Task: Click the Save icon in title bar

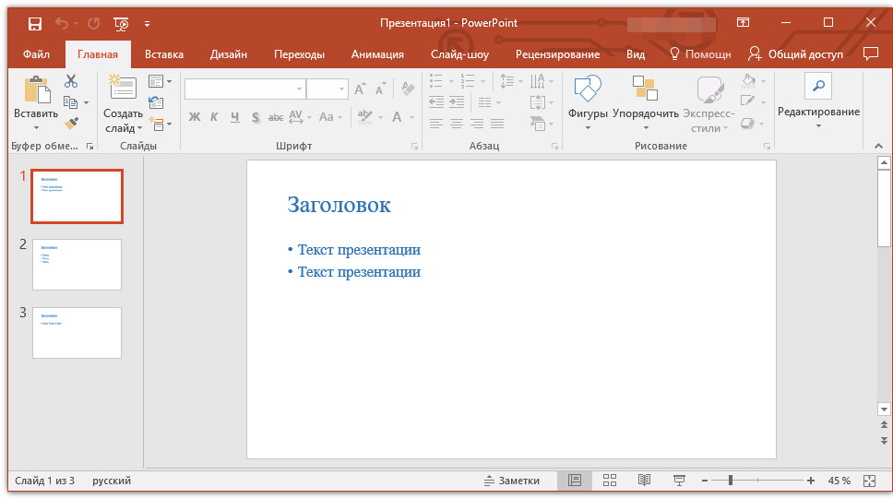Action: (x=35, y=23)
